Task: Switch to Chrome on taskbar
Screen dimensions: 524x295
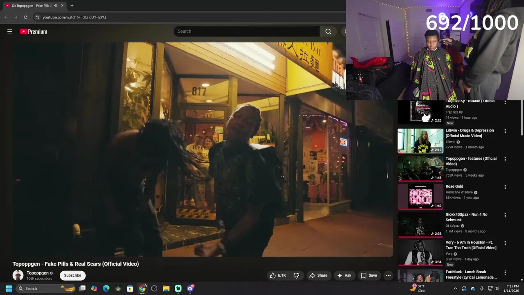Action: (142, 288)
